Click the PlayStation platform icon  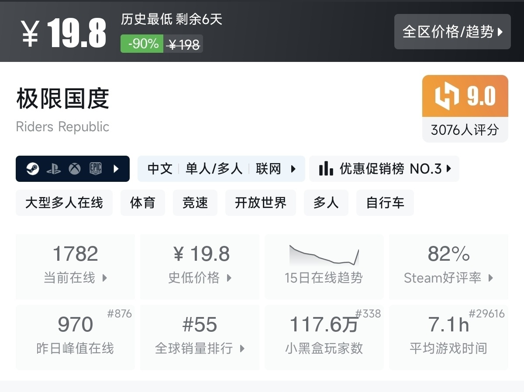pyautogui.click(x=54, y=169)
